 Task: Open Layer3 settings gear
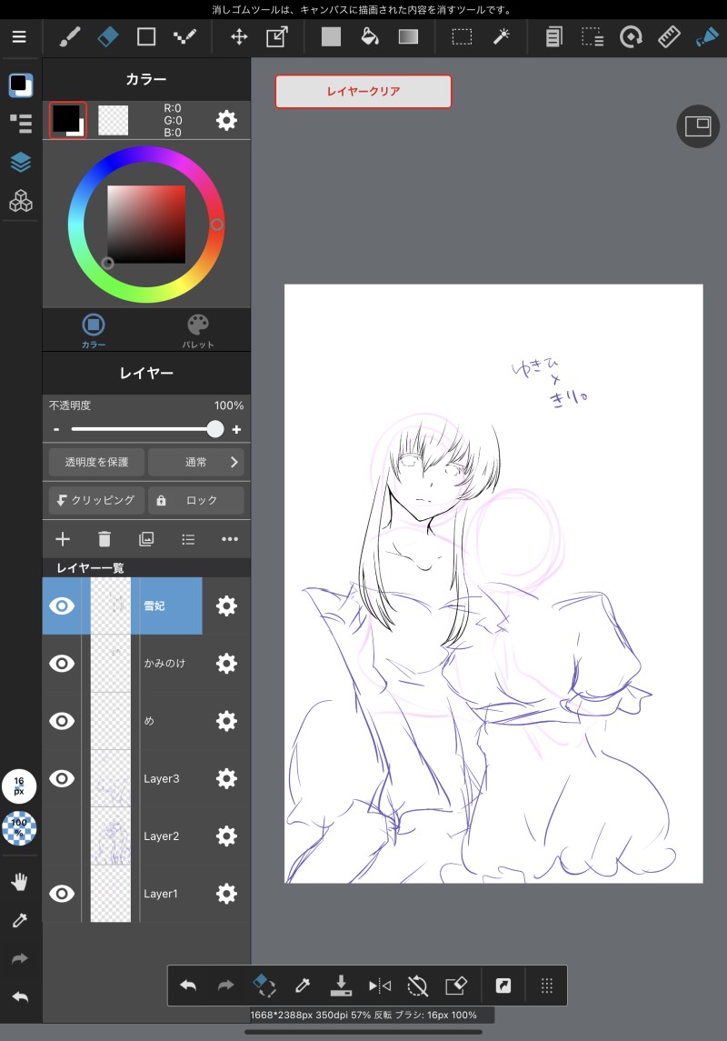[226, 778]
